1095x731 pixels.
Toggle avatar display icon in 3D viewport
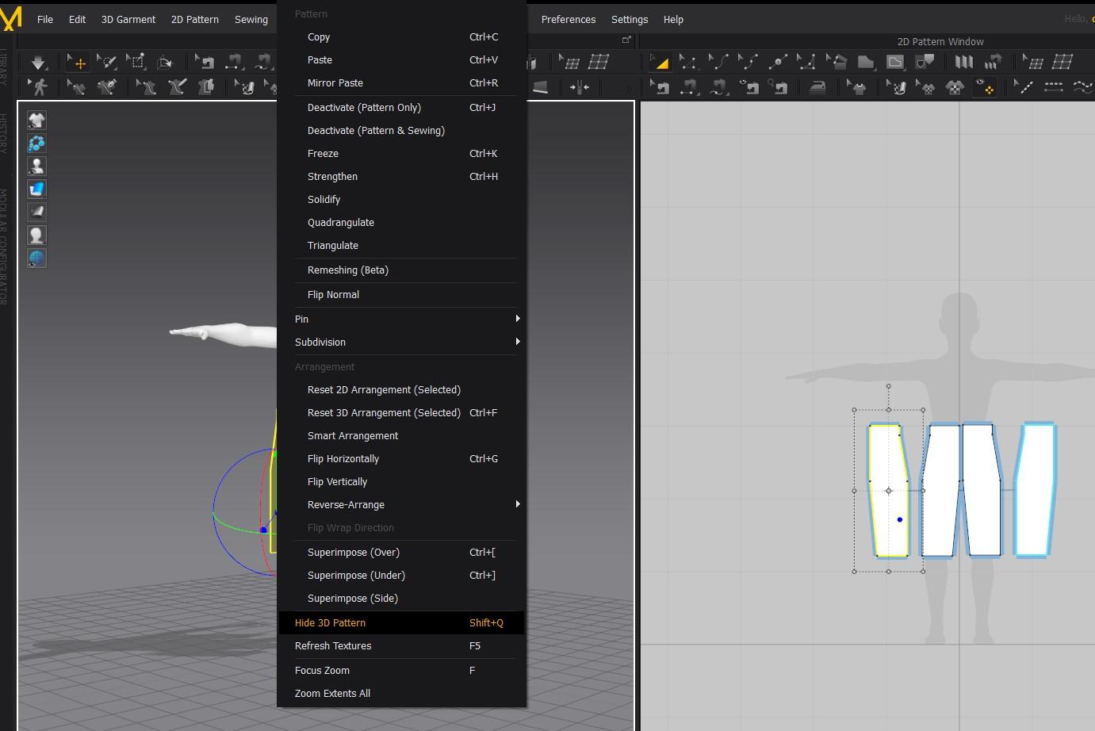pos(36,166)
